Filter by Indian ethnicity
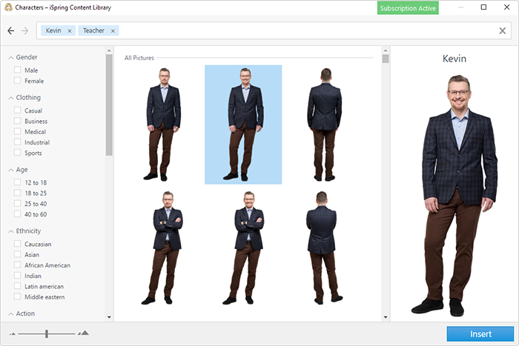 click(x=18, y=276)
